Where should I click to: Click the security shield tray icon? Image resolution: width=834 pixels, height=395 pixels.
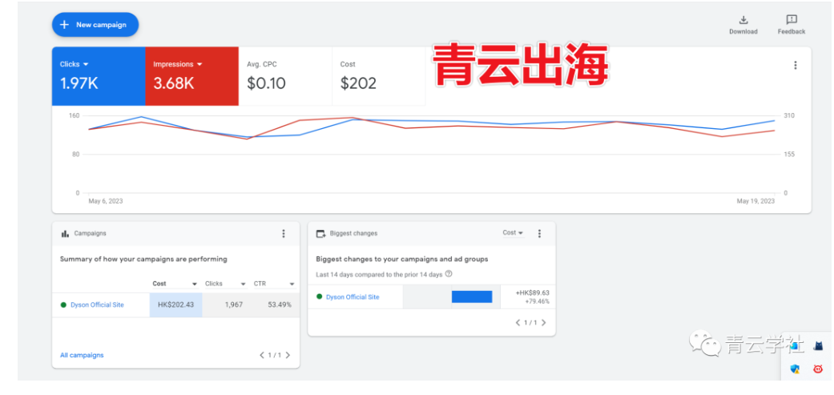pyautogui.click(x=795, y=369)
